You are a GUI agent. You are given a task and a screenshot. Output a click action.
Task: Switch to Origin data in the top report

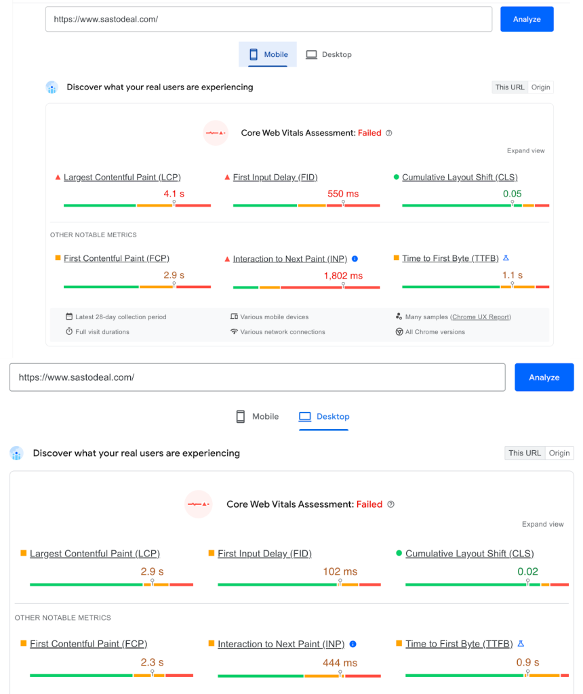[541, 87]
